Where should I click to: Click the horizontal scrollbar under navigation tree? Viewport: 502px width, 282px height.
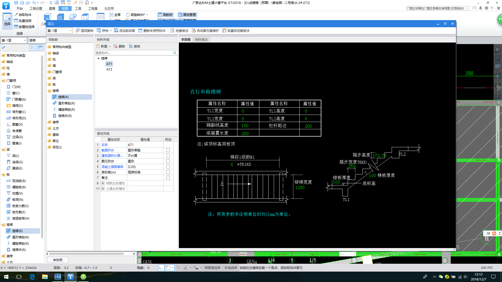(86, 254)
